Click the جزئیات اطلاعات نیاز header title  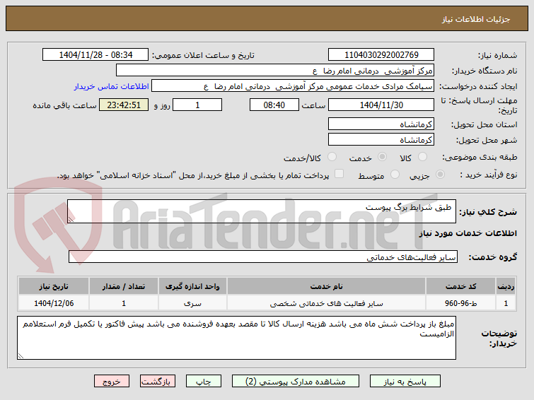476,19
